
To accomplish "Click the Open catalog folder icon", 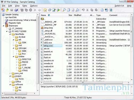I will pyautogui.click(x=7, y=10).
